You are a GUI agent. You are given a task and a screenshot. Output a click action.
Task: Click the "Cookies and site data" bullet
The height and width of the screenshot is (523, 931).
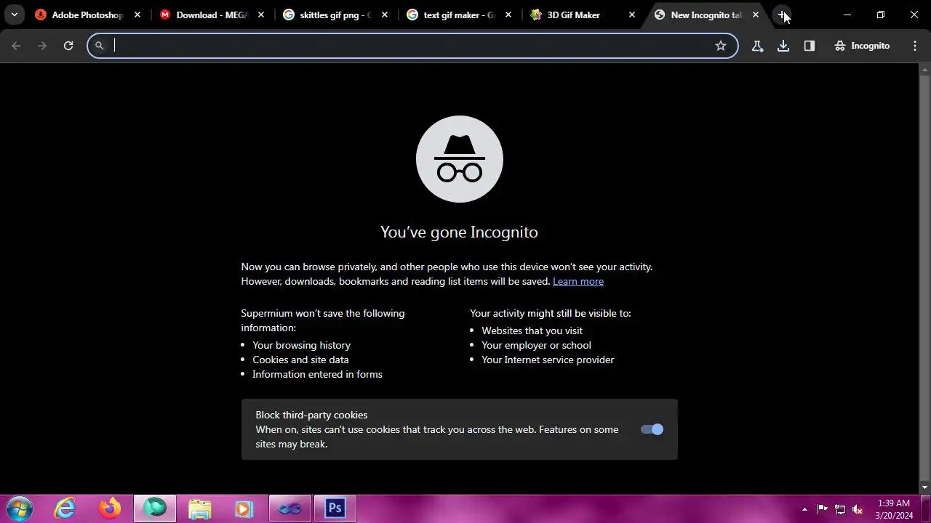(300, 360)
